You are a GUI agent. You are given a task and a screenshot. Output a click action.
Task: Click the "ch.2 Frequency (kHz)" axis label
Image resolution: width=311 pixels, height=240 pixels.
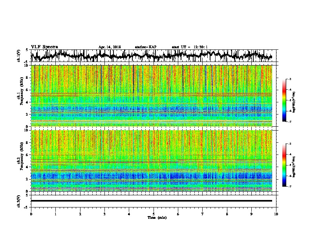(x=20, y=156)
